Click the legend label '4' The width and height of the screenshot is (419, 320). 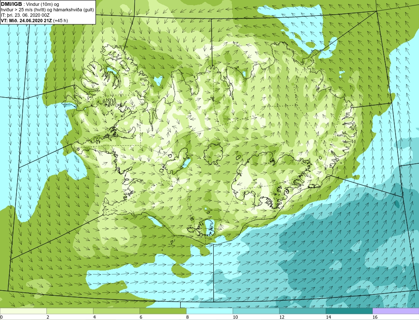[94, 317]
